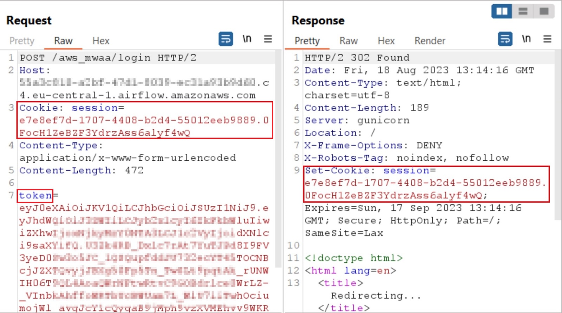Click 'X-Frame-Options:' header in response
Screen dimensions: 562x313
tap(356, 146)
